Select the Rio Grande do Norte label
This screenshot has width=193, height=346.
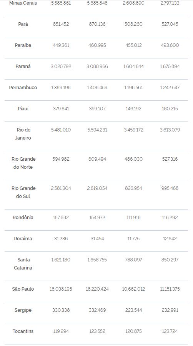click(x=23, y=163)
